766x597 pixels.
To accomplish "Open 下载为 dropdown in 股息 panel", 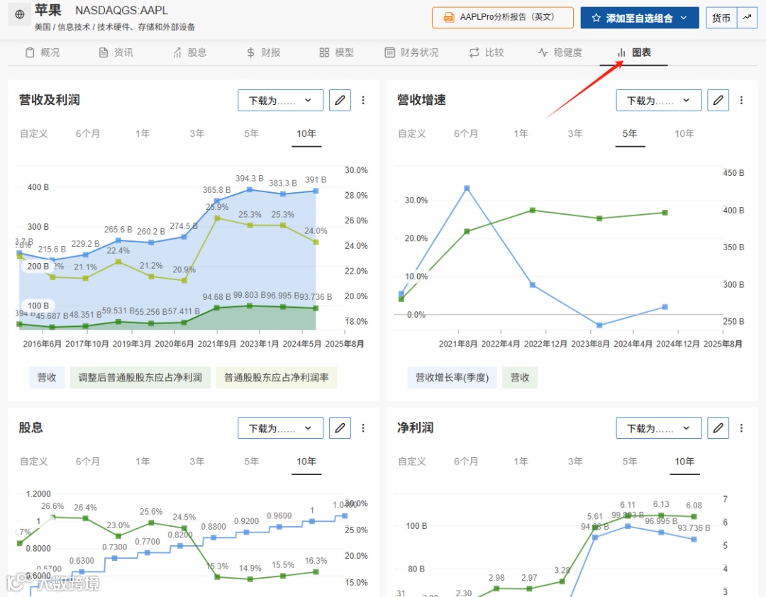I will pos(280,428).
